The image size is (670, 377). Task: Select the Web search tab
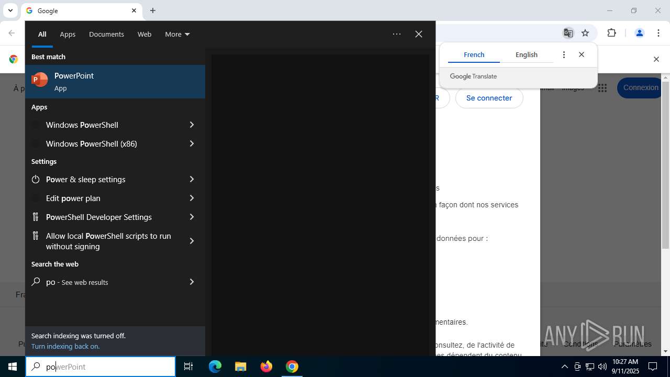tap(144, 34)
